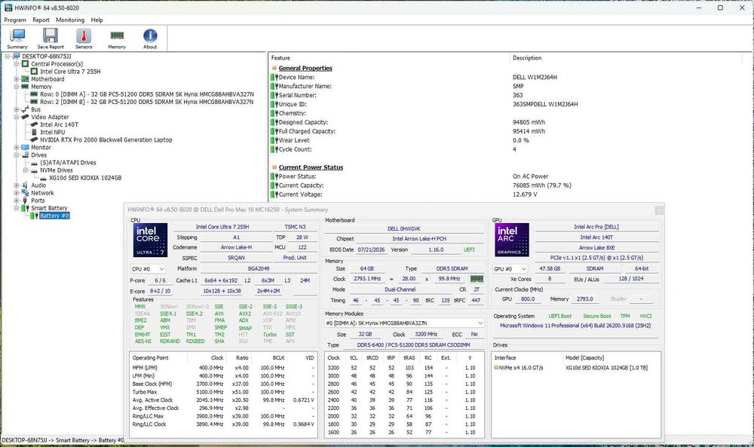Expand the Audio tree node
The width and height of the screenshot is (754, 447).
point(17,185)
